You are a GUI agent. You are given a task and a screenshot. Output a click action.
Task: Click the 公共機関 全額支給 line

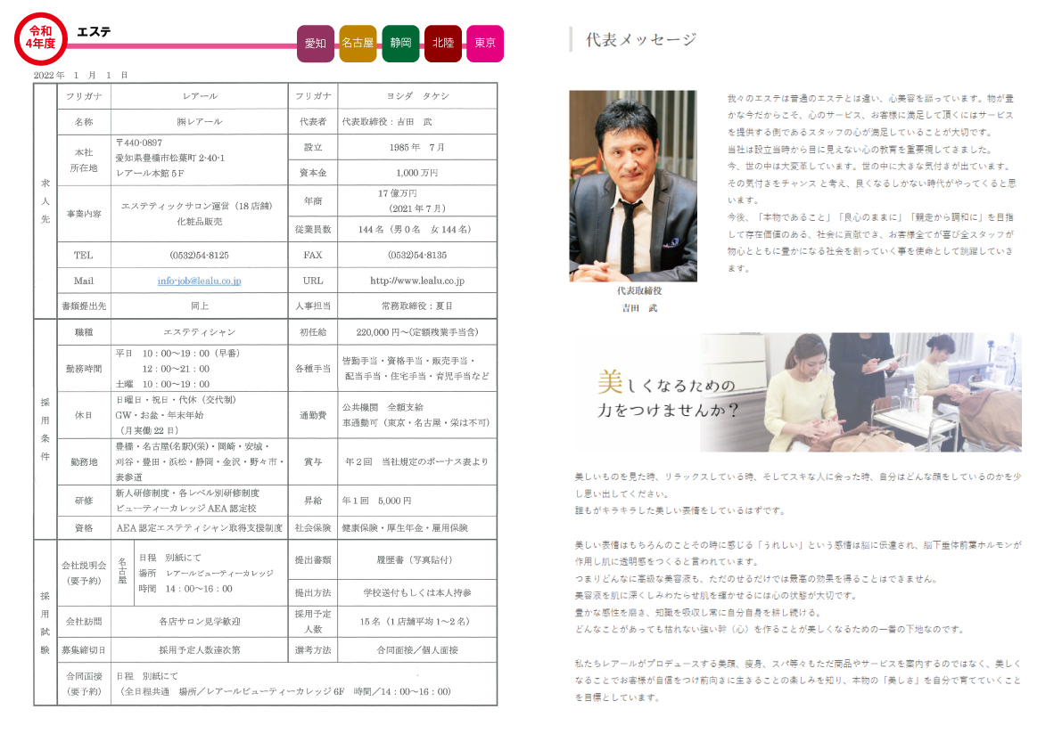pyautogui.click(x=383, y=407)
